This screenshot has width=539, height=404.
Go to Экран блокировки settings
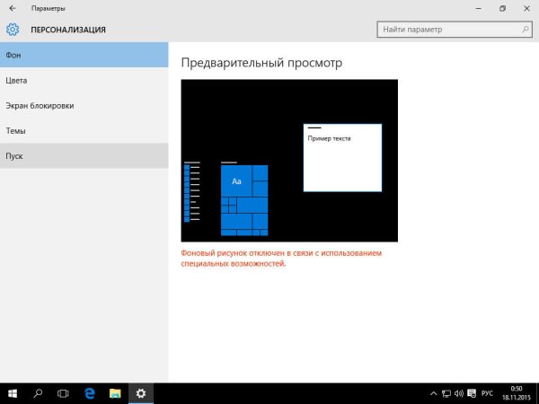[x=84, y=105]
